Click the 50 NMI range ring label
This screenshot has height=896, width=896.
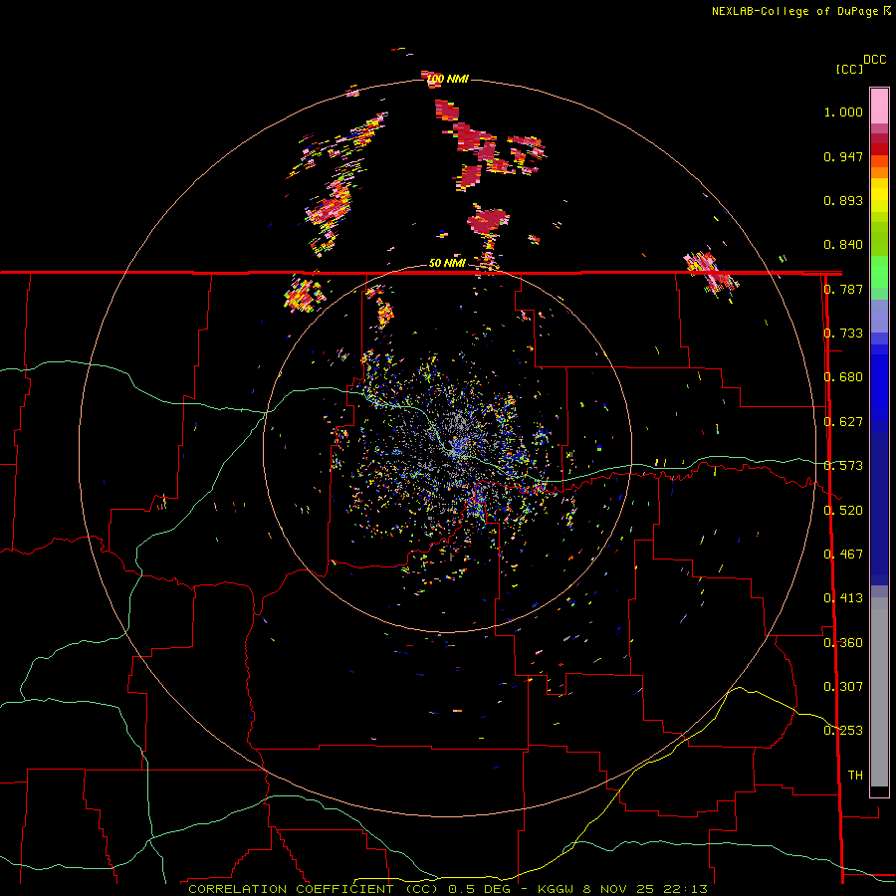(447, 263)
